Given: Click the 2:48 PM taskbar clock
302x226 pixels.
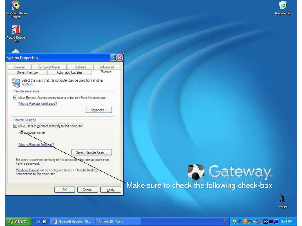Looking at the screenshot, I should point(286,222).
